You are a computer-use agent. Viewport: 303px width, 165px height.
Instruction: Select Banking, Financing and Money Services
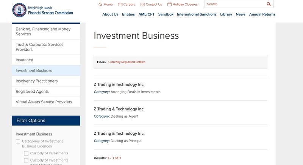tap(46, 32)
